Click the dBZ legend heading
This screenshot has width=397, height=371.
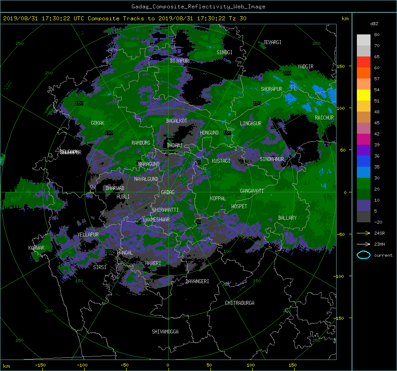pos(374,24)
